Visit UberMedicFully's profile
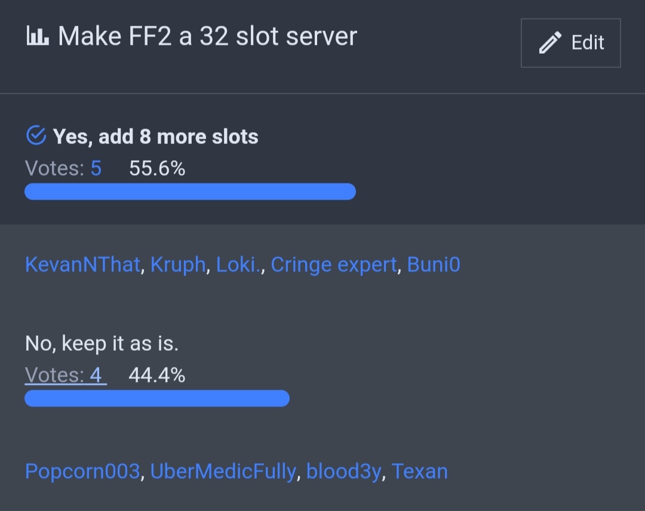 click(x=223, y=472)
